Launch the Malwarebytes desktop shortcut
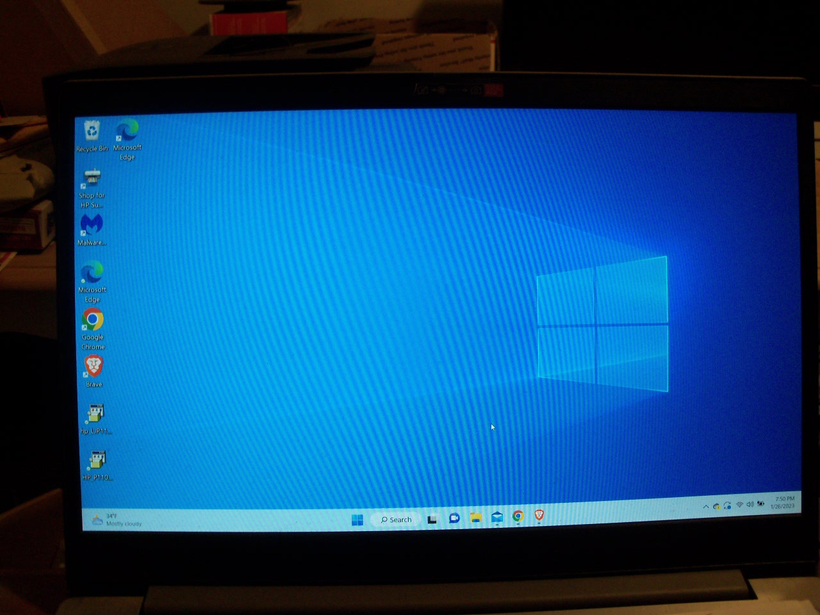Viewport: 820px width, 615px height. tap(92, 230)
